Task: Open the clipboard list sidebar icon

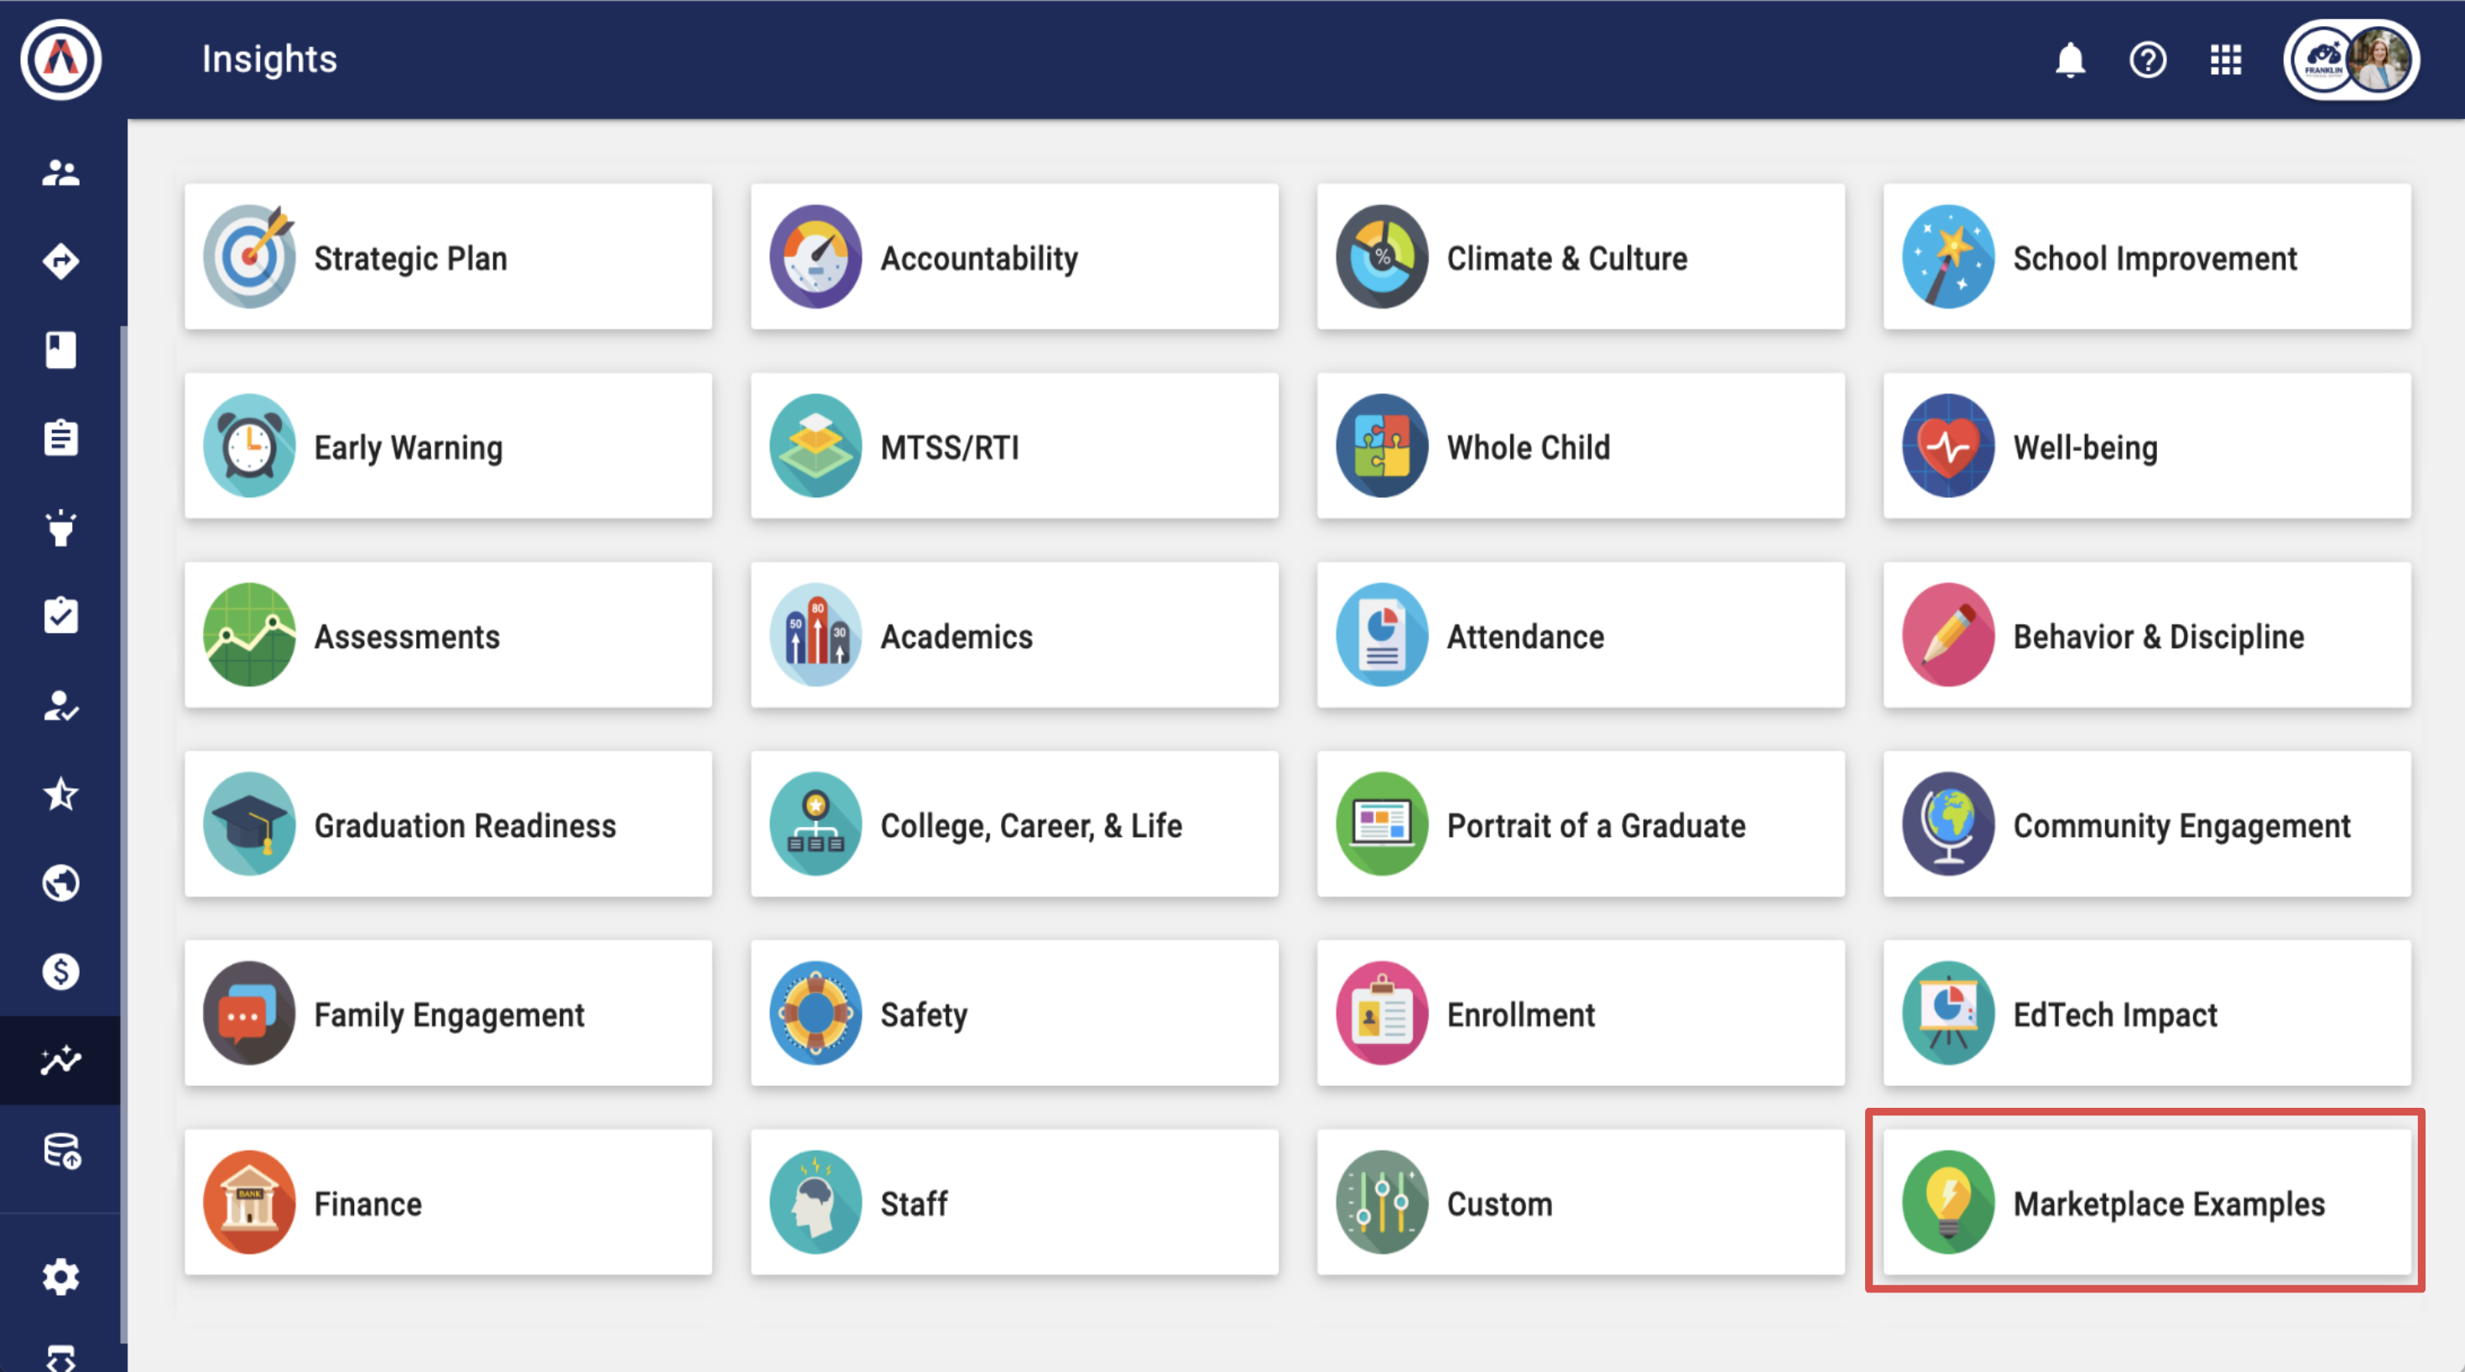Action: coord(61,439)
